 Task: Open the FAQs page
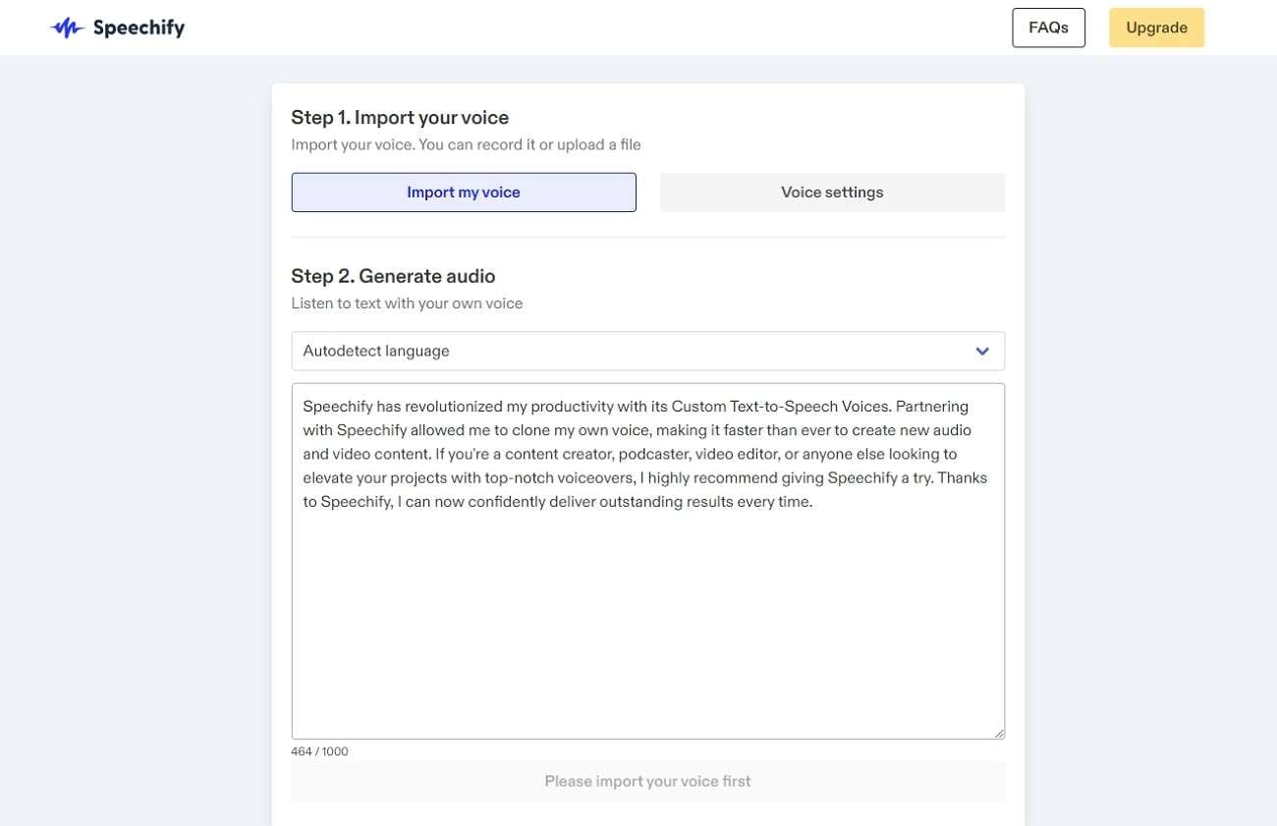1048,28
